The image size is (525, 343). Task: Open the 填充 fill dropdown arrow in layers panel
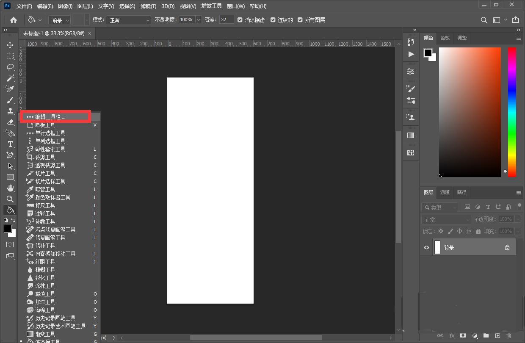pos(518,231)
